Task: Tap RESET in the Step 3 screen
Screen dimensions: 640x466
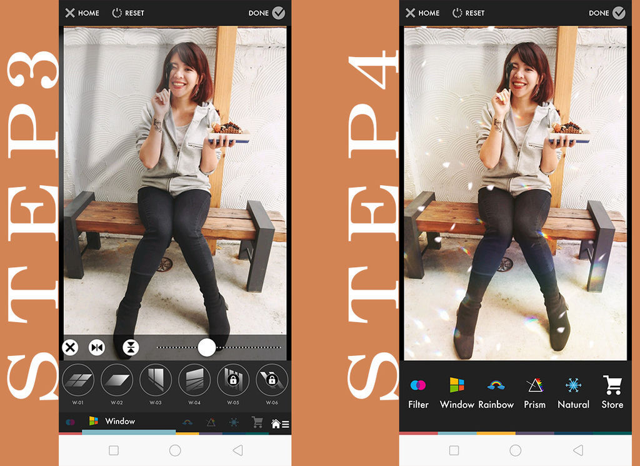Action: [x=128, y=13]
